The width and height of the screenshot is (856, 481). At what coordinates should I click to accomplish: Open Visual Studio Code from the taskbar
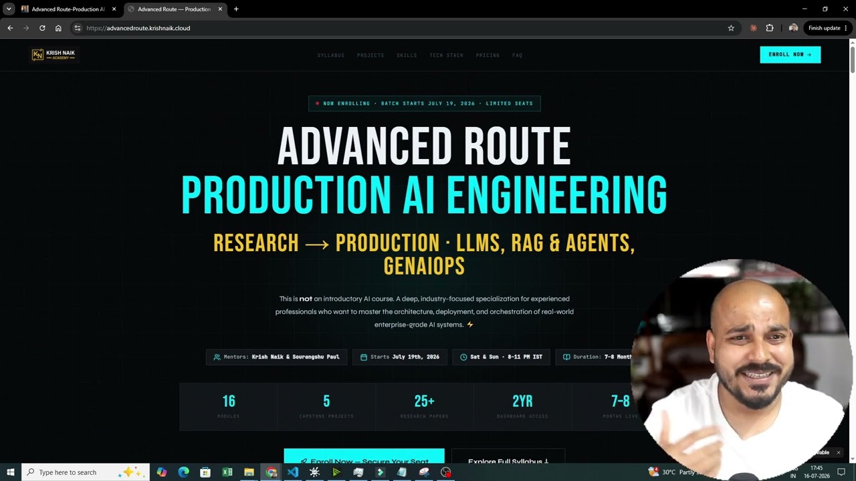(293, 472)
